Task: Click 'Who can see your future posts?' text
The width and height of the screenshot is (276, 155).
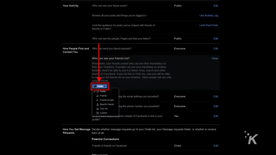Action: (110, 6)
